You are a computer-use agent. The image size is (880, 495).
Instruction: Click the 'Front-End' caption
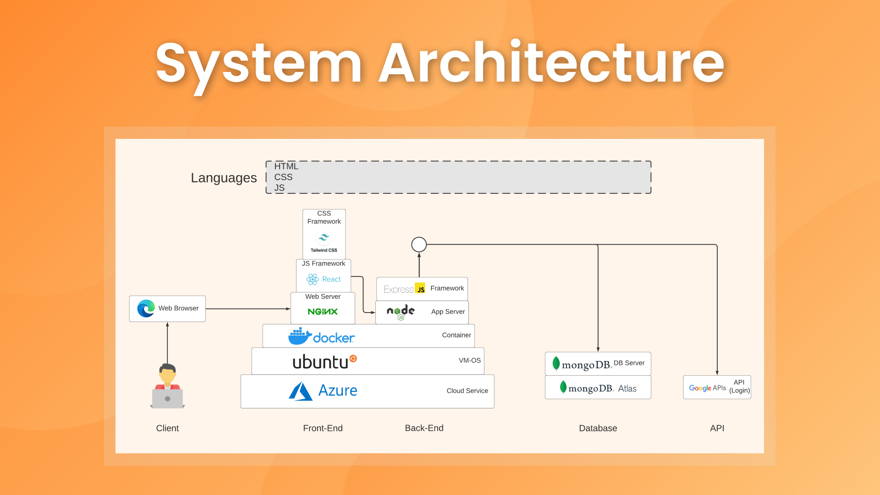click(x=323, y=428)
